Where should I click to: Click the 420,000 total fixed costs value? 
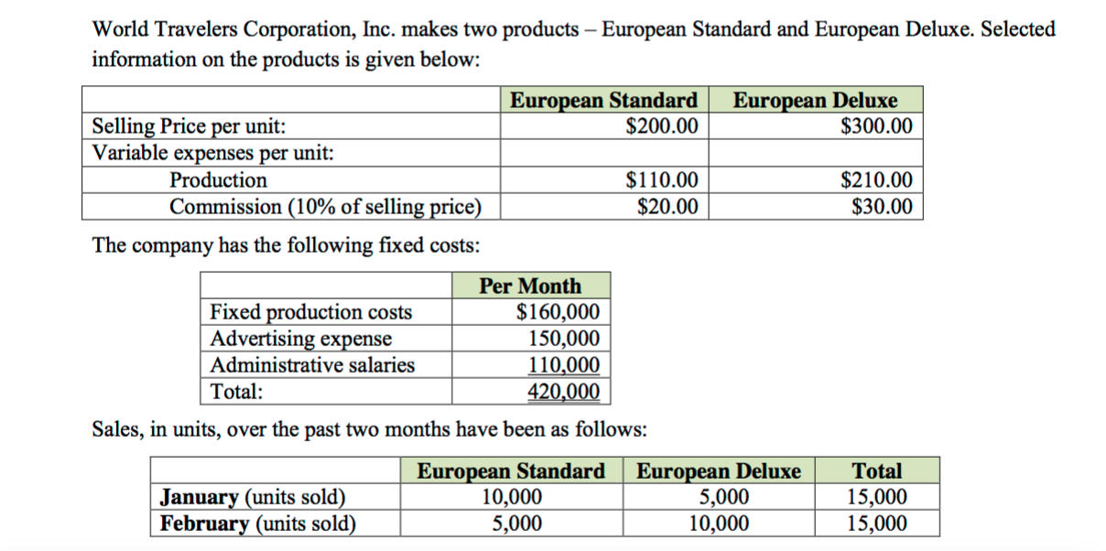[566, 392]
